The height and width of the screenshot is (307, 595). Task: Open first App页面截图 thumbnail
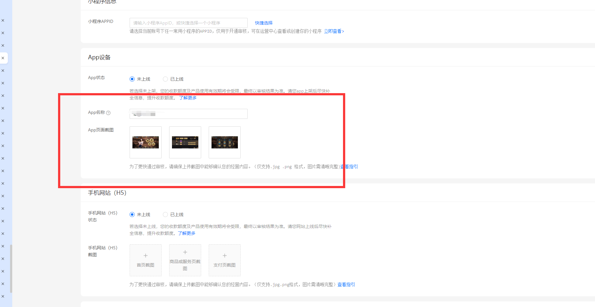tap(146, 142)
